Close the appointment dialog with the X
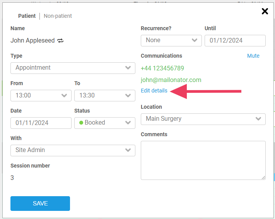Screen dimensions: 275x219 point(265,11)
